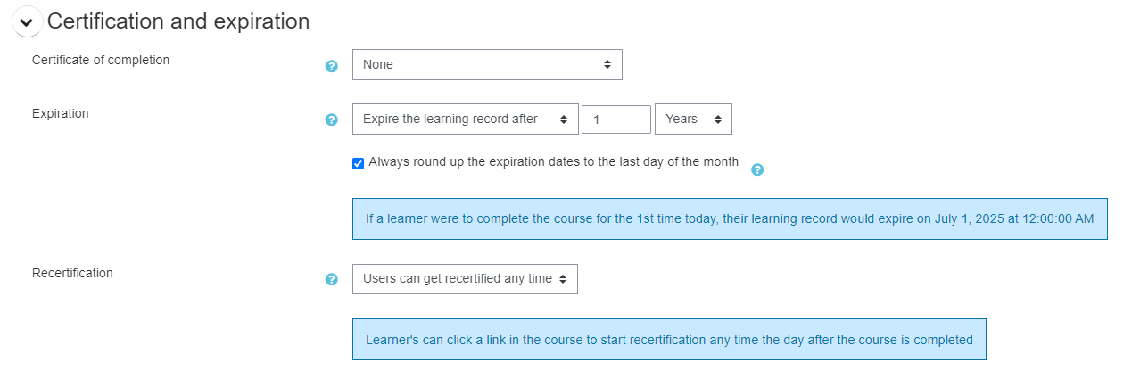
Task: Open help icon beside Recertification setting
Action: [332, 279]
